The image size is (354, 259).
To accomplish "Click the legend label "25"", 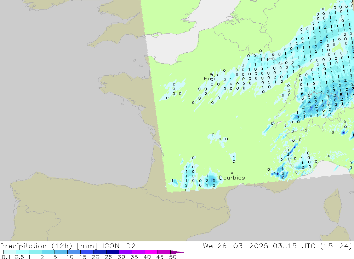I will pyautogui.click(x=109, y=257).
